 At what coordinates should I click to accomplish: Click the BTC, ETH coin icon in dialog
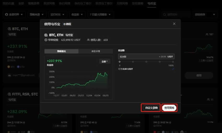click(x=46, y=35)
